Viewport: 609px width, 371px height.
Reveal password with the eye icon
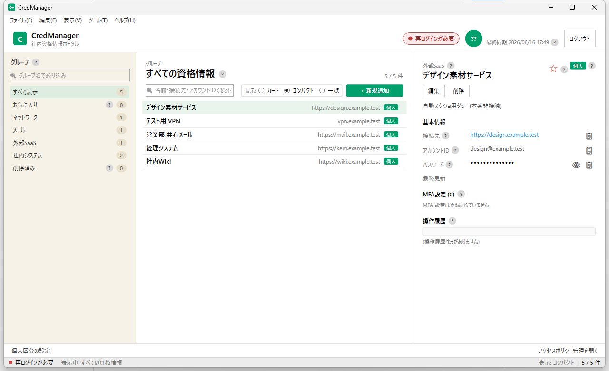click(x=576, y=166)
